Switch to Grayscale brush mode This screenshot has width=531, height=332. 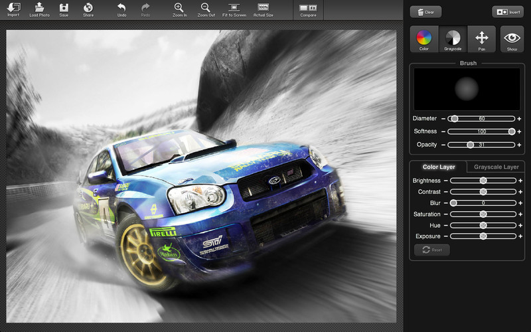point(453,40)
